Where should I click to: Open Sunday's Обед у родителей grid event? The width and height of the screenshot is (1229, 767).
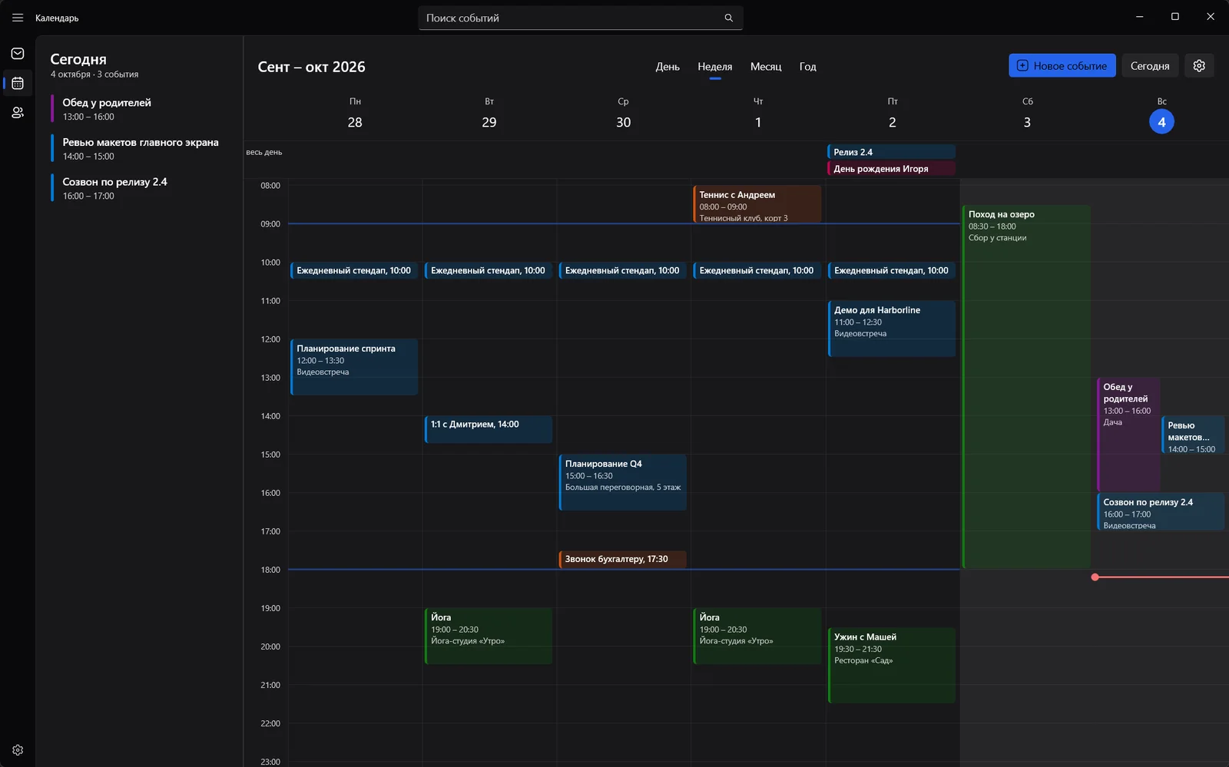pyautogui.click(x=1128, y=435)
